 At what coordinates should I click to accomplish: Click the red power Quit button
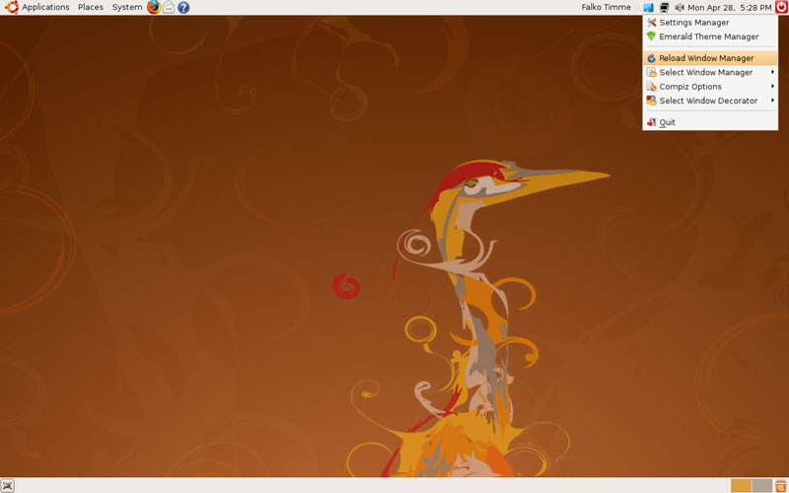tap(781, 7)
